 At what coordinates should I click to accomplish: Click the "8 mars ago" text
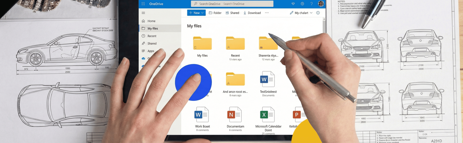[x=235, y=95]
